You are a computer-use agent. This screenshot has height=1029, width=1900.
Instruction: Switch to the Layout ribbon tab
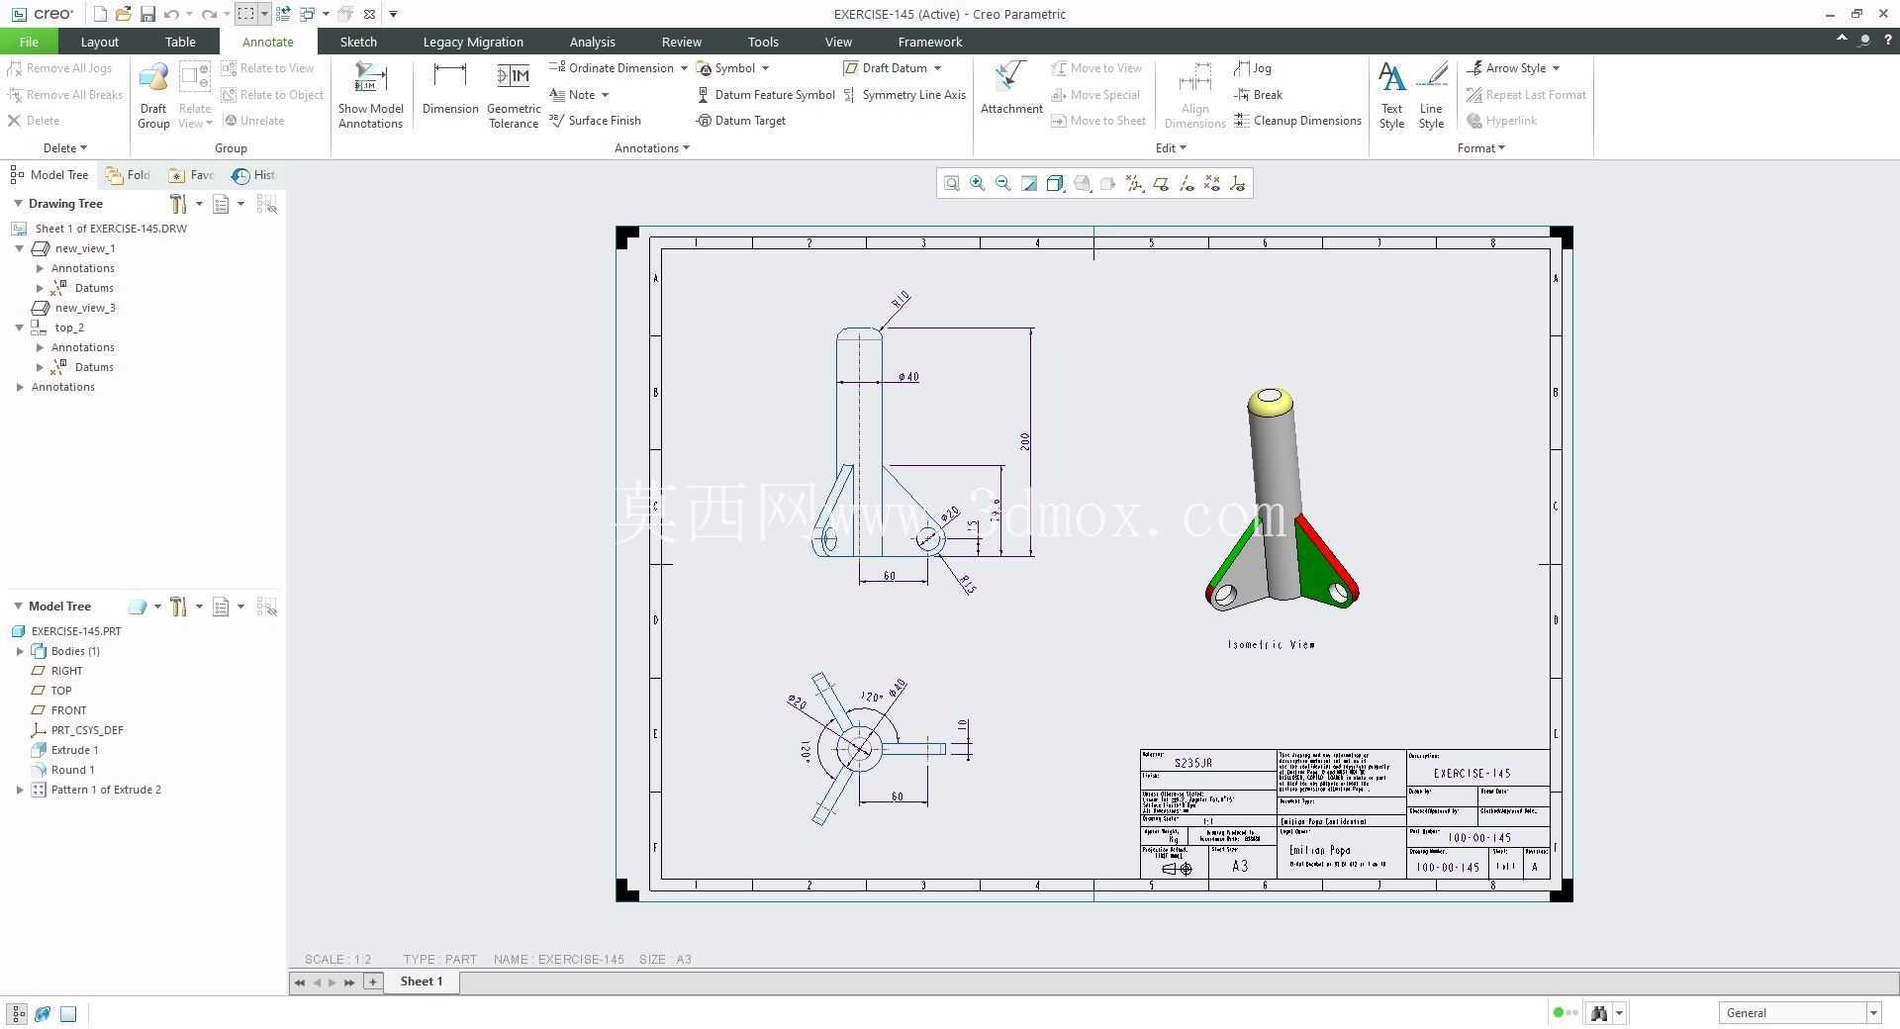pyautogui.click(x=99, y=42)
